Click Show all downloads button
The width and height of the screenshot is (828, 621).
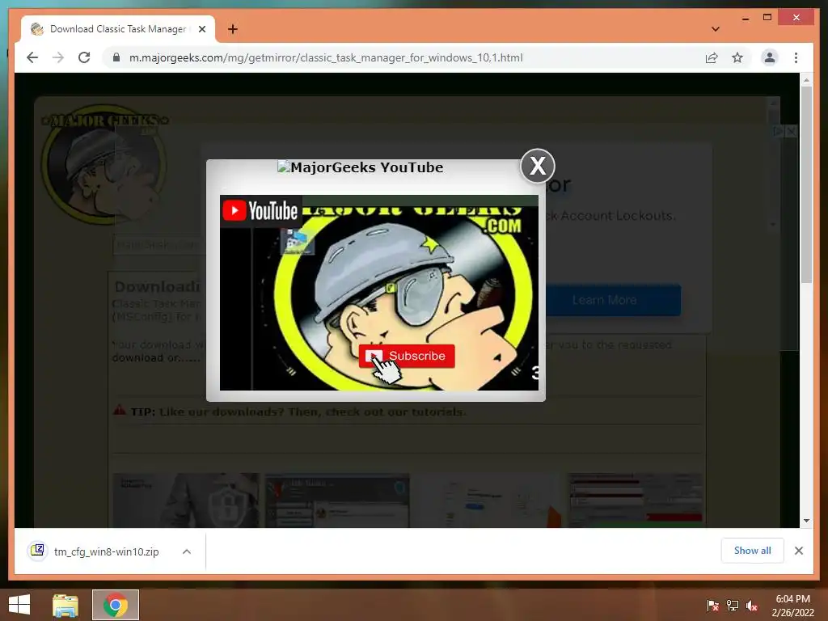753,550
